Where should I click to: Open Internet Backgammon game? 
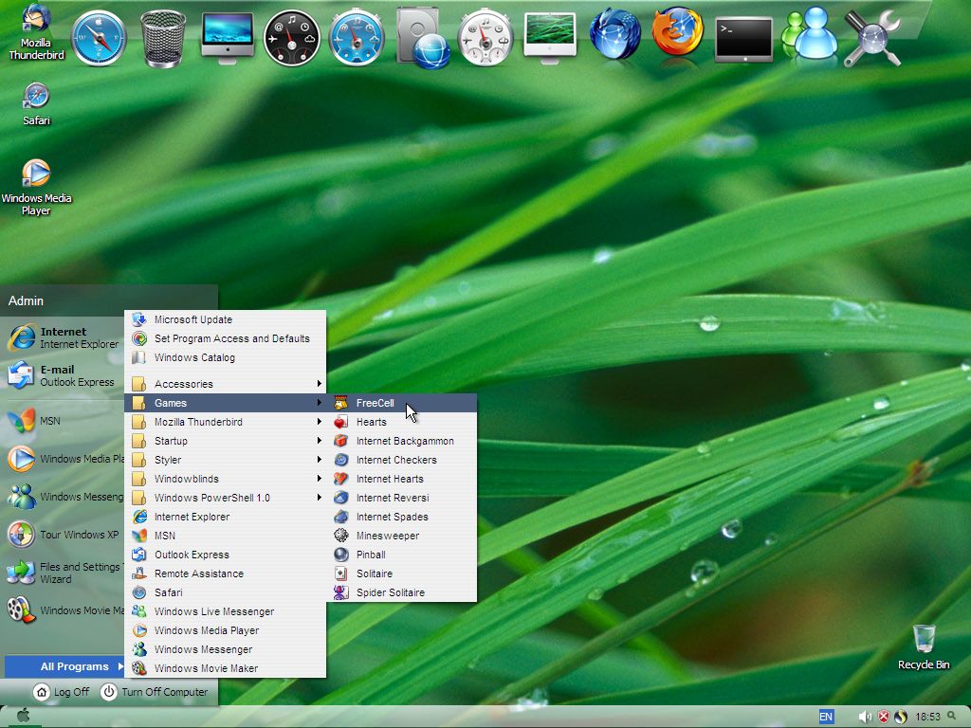click(x=402, y=441)
